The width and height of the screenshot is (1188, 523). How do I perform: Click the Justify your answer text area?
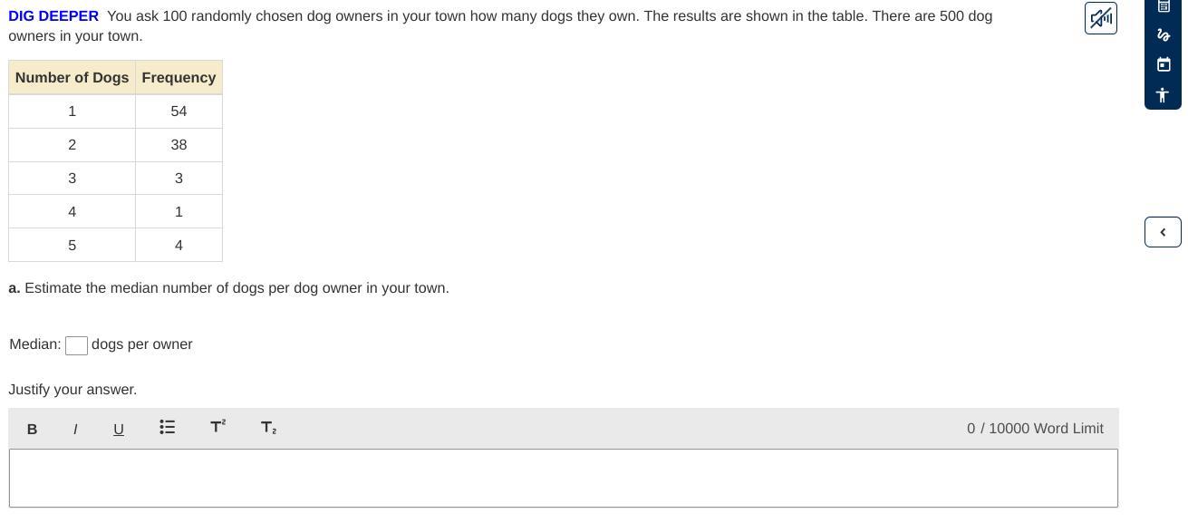(564, 479)
